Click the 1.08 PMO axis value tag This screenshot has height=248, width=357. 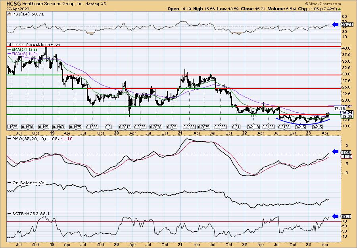346,152
